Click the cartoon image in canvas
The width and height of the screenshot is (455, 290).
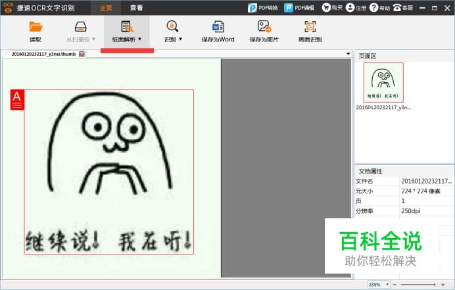coord(108,172)
